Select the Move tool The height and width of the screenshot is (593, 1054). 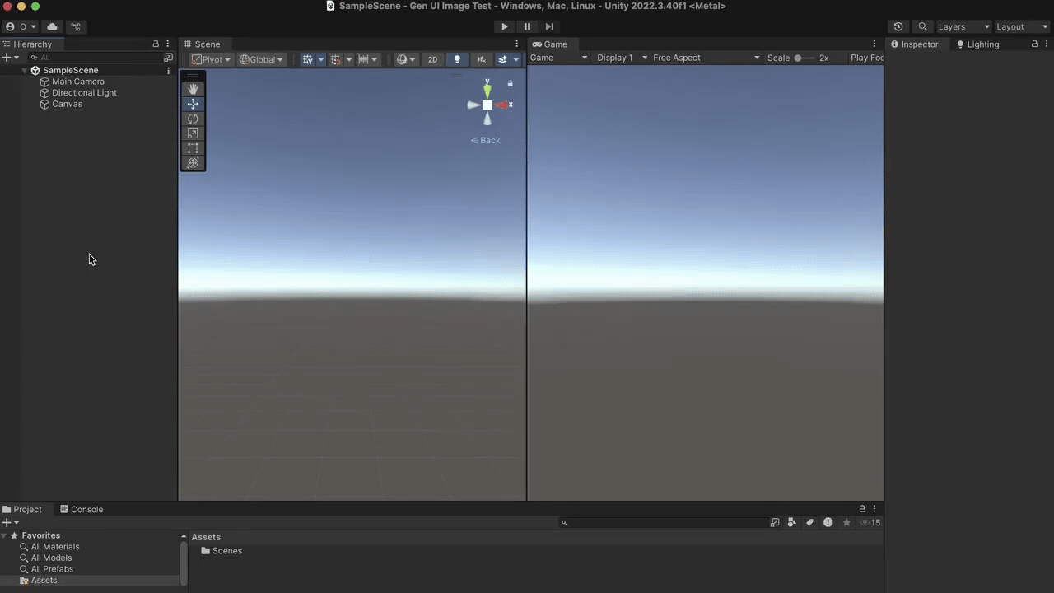(192, 104)
